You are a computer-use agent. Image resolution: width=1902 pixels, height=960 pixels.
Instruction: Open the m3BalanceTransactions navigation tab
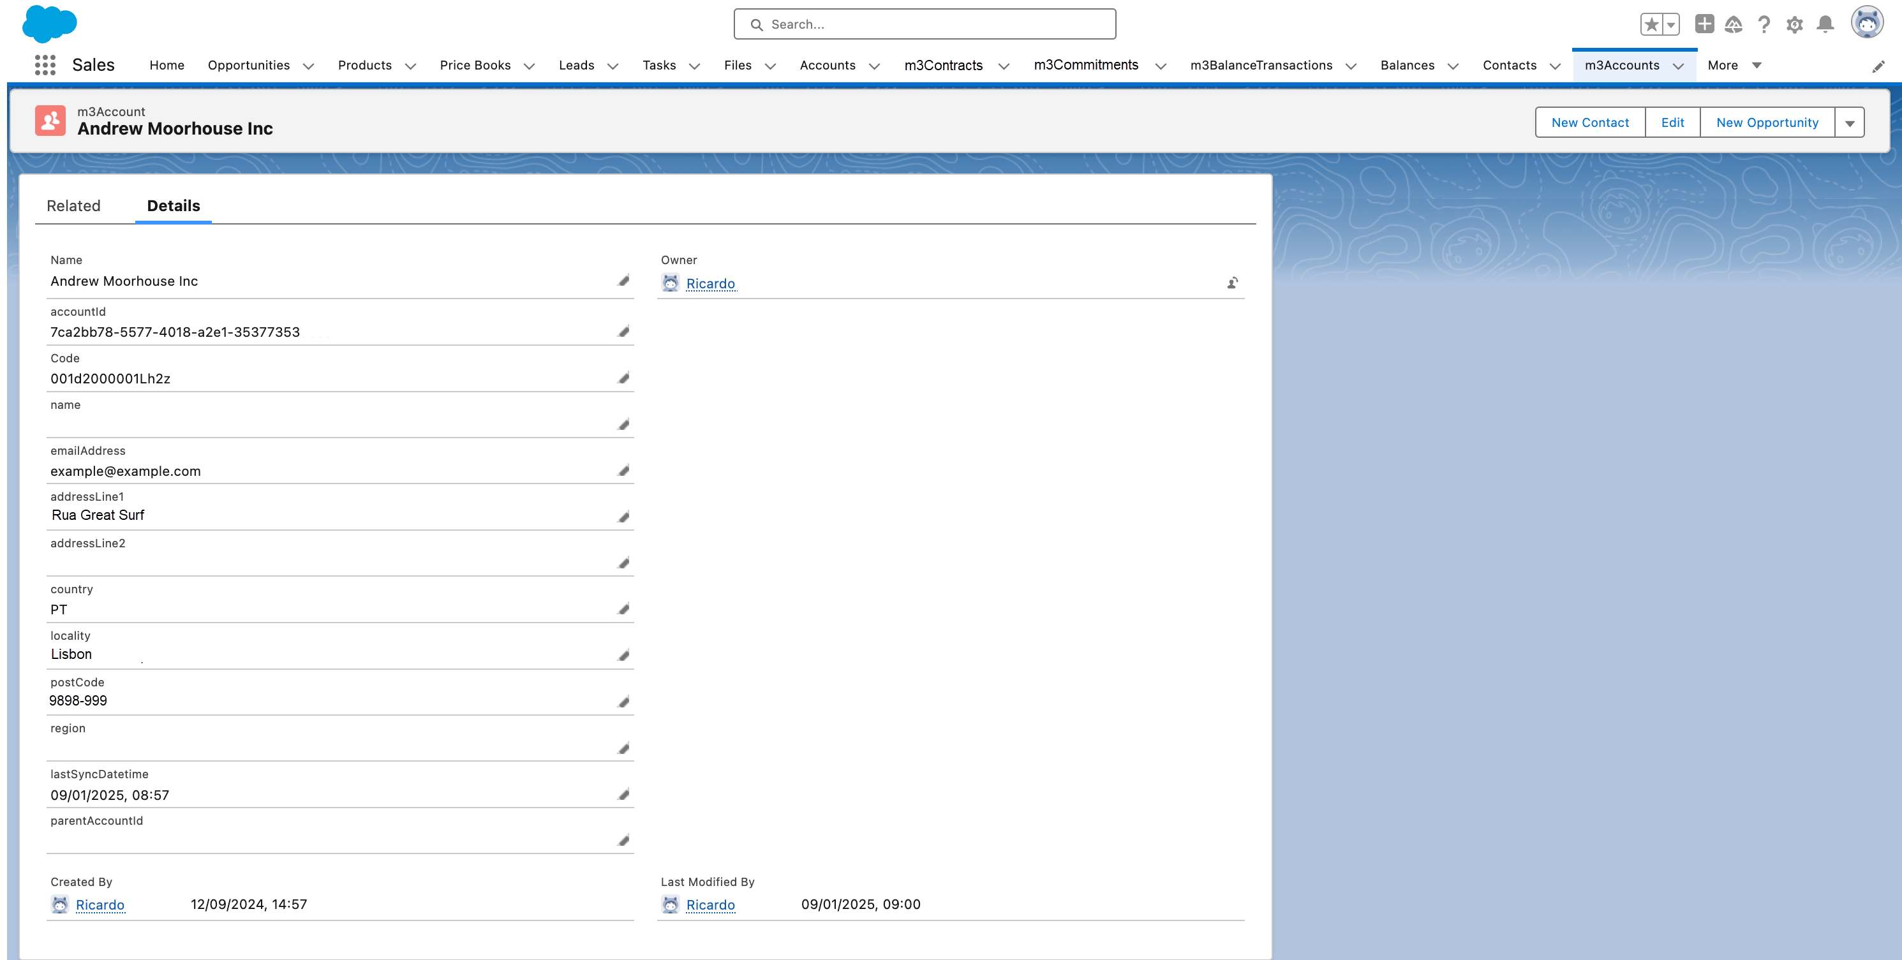coord(1261,65)
